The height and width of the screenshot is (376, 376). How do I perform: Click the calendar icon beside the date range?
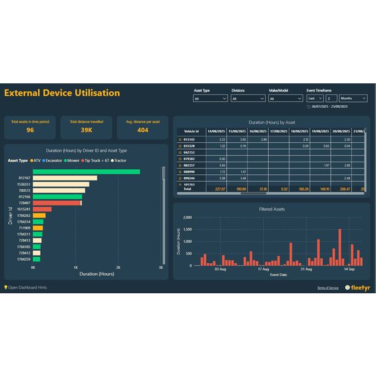point(308,107)
